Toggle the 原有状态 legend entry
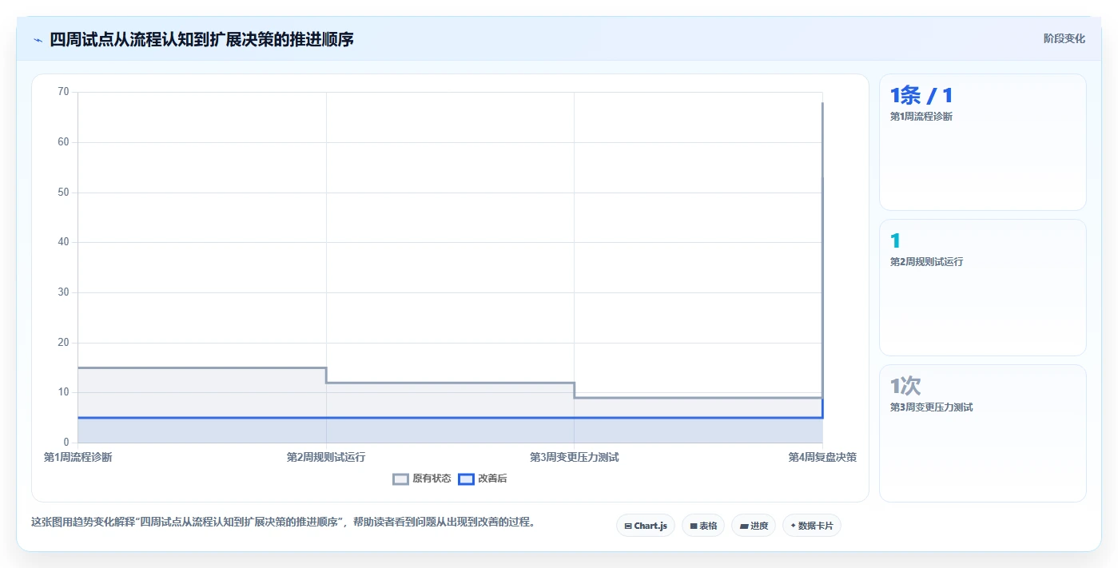Screen dimensions: 1118x568 pyautogui.click(x=422, y=479)
